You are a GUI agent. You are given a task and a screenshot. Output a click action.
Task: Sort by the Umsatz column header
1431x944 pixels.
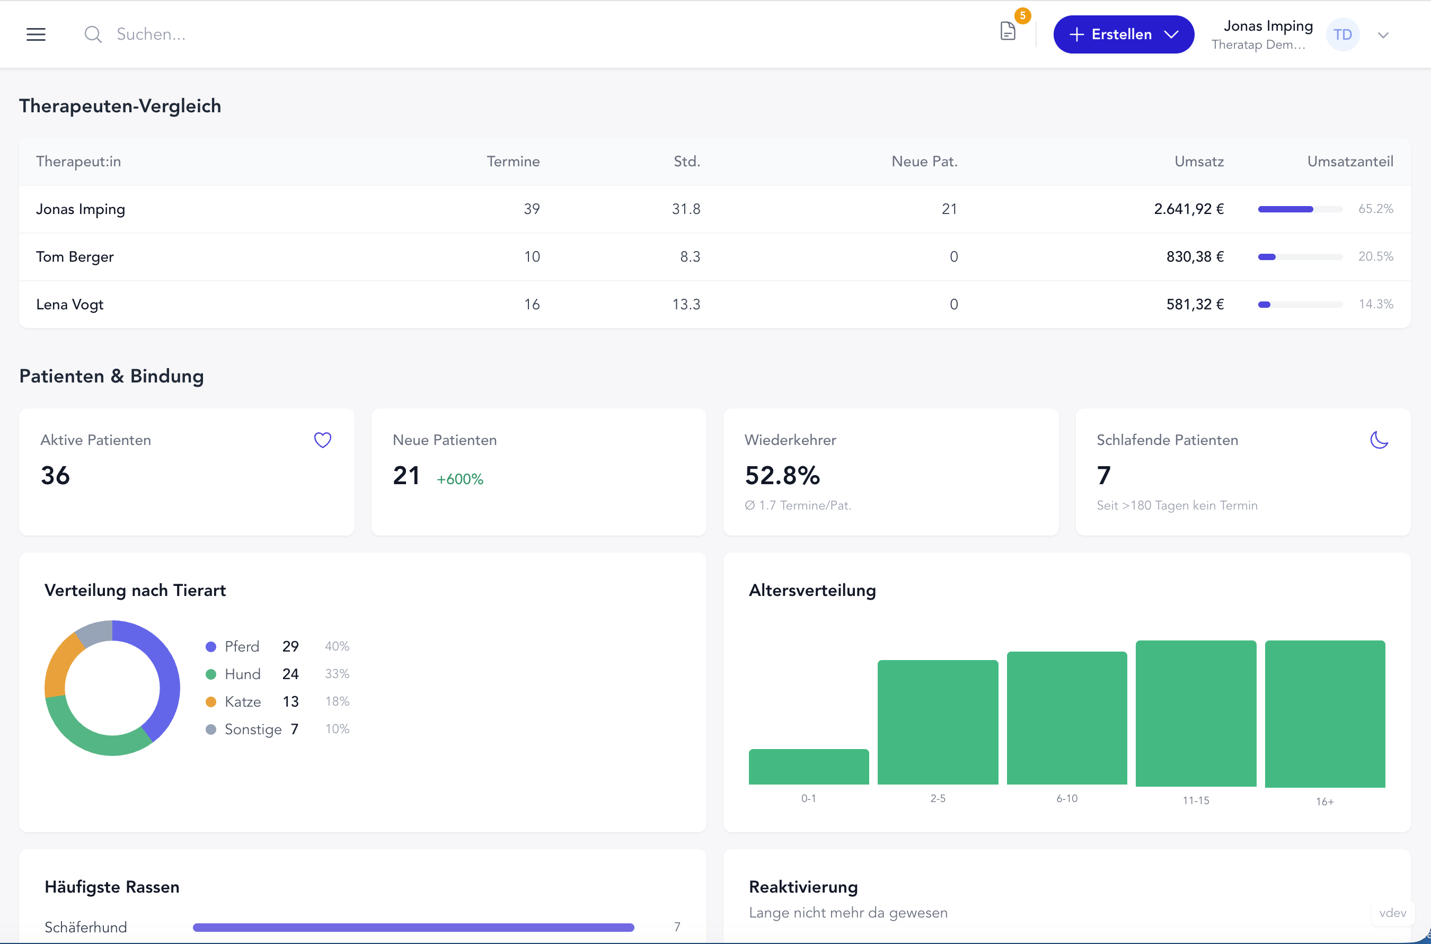click(x=1198, y=162)
